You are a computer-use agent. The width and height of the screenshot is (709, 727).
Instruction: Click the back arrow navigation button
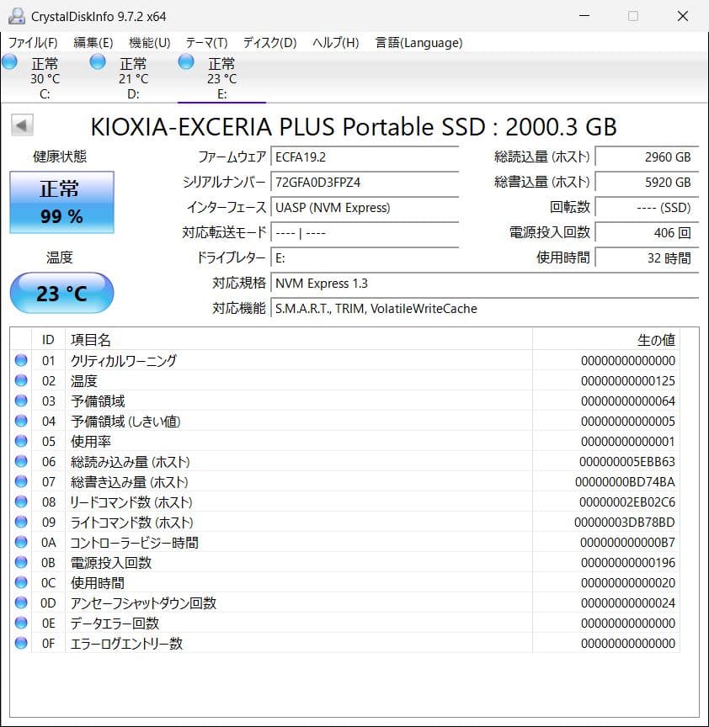[x=21, y=125]
